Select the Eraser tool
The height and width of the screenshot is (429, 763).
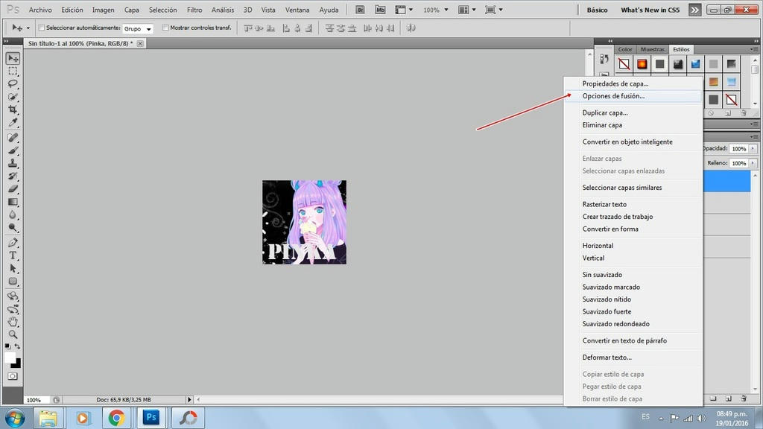point(13,188)
